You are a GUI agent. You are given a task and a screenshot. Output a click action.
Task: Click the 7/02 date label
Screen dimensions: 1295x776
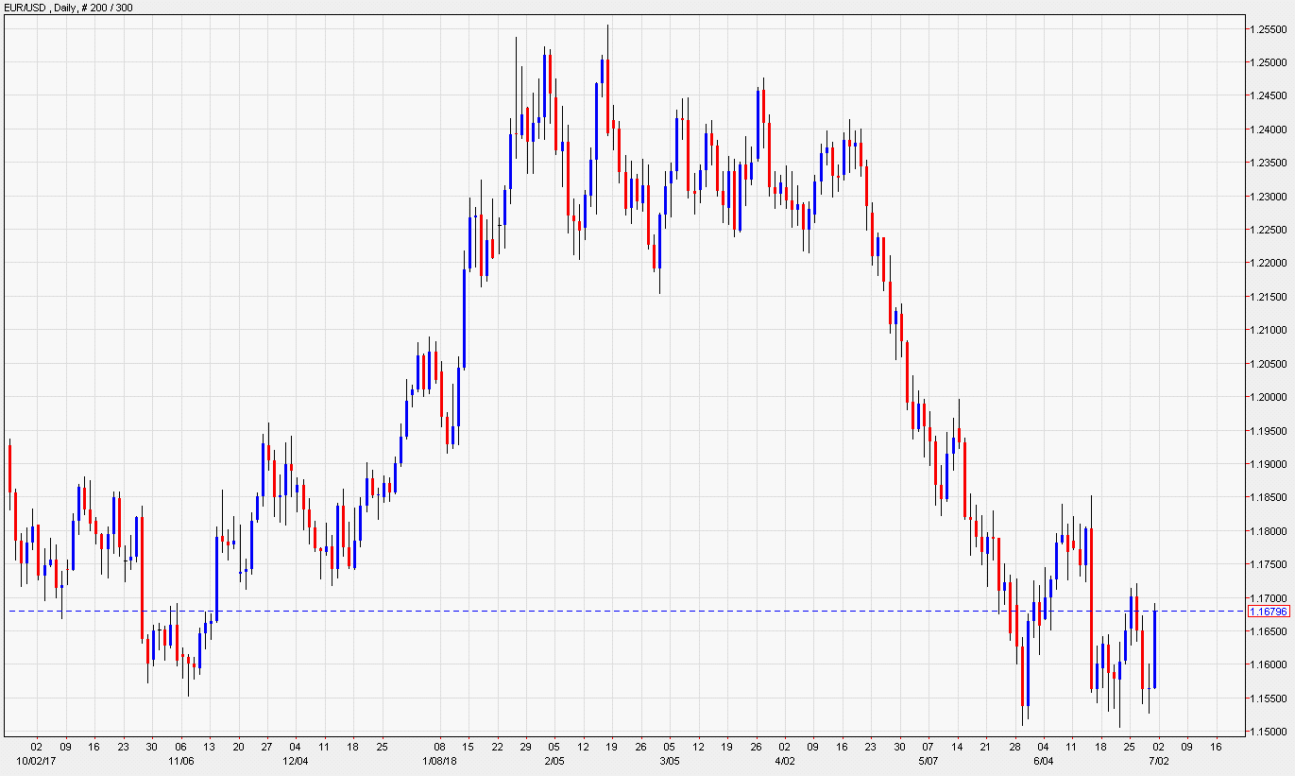point(1158,760)
